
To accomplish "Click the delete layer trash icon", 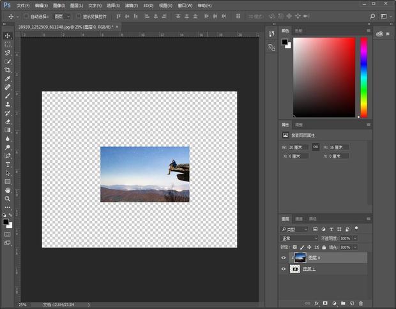I will (361, 303).
